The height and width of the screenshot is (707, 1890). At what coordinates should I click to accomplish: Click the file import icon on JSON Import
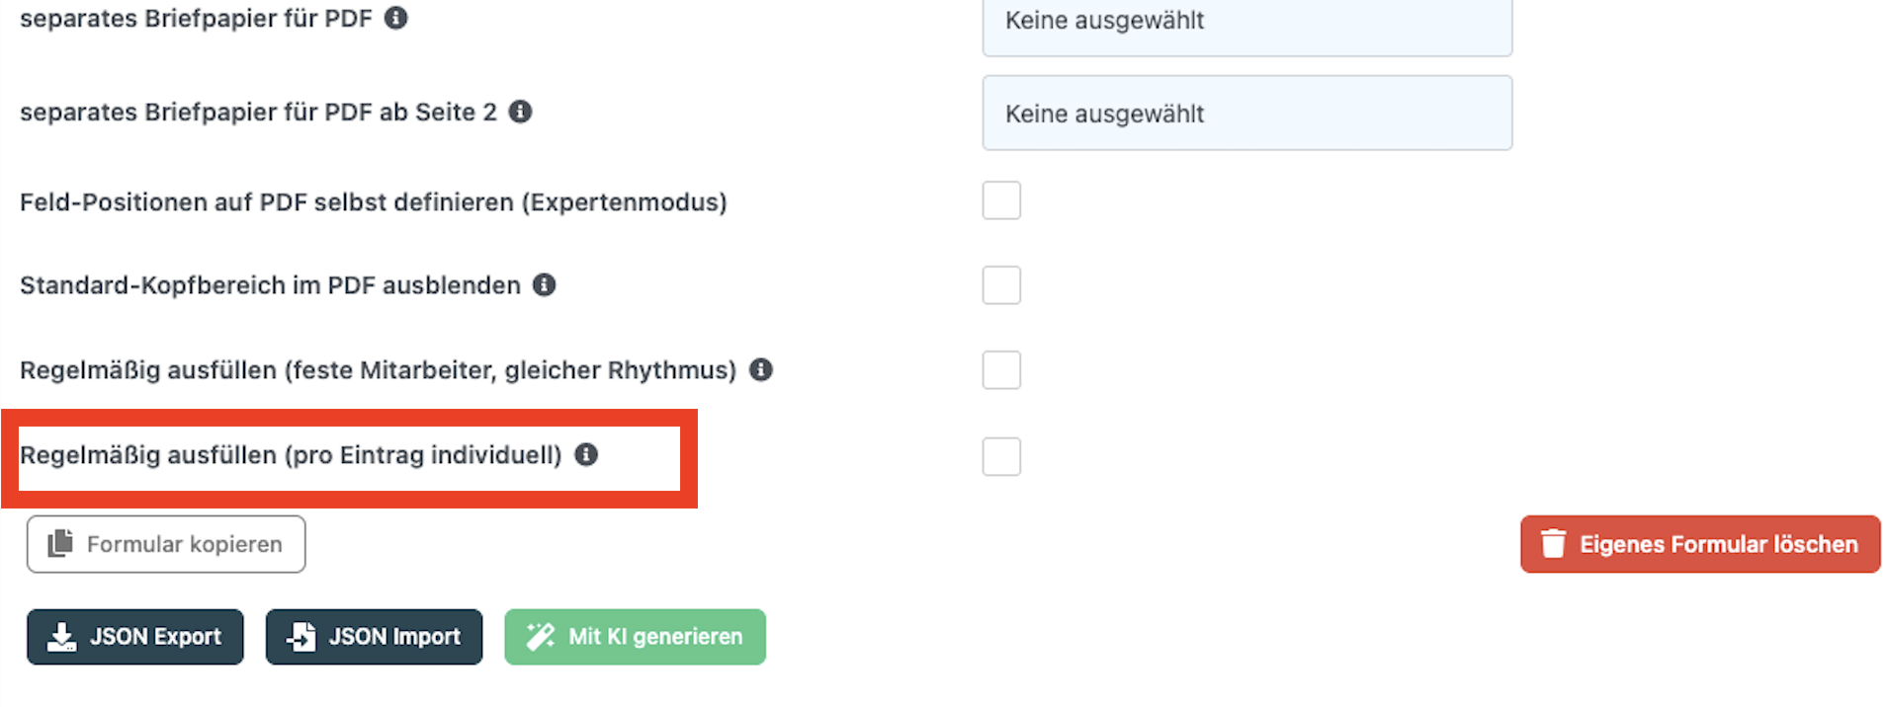click(x=301, y=637)
